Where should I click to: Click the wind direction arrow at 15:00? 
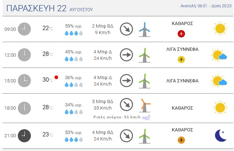[x=126, y=81]
